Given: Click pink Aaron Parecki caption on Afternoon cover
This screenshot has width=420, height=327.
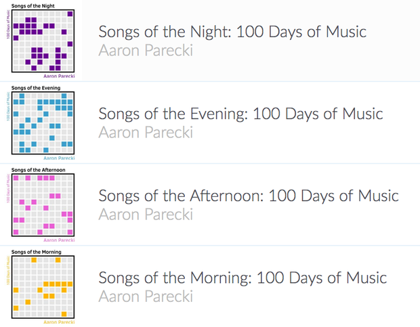Looking at the screenshot, I should pyautogui.click(x=59, y=240).
